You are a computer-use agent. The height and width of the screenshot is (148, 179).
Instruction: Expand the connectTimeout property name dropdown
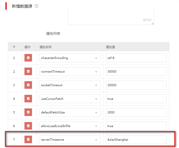click(70, 72)
